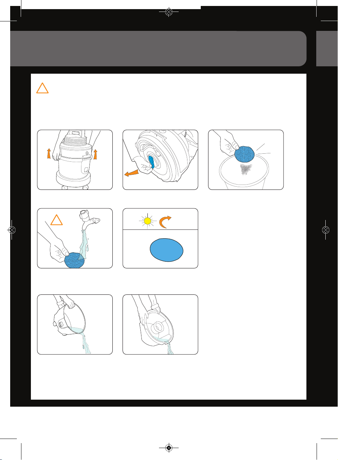
Task: Click the yellow sun icon
Action: coord(148,221)
